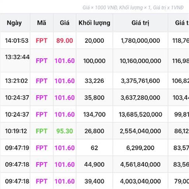Click the Mã column header

[x=41, y=23]
